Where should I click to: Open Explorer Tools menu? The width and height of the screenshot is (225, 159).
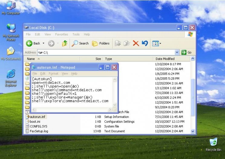(x=76, y=34)
